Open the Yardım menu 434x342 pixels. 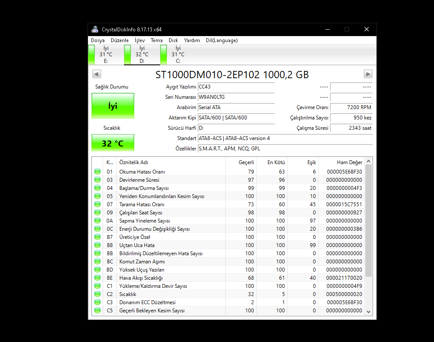192,40
